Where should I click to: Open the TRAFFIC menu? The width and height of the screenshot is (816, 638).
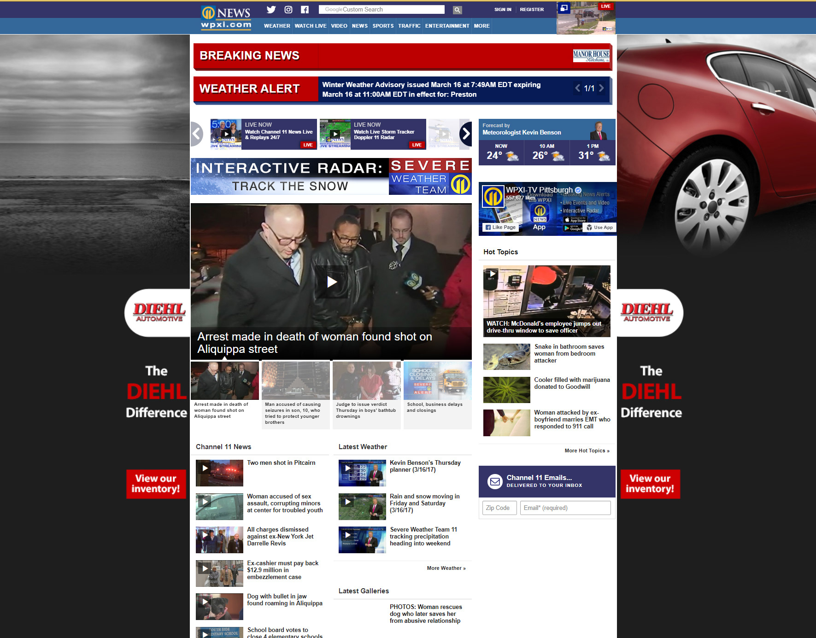coord(409,26)
